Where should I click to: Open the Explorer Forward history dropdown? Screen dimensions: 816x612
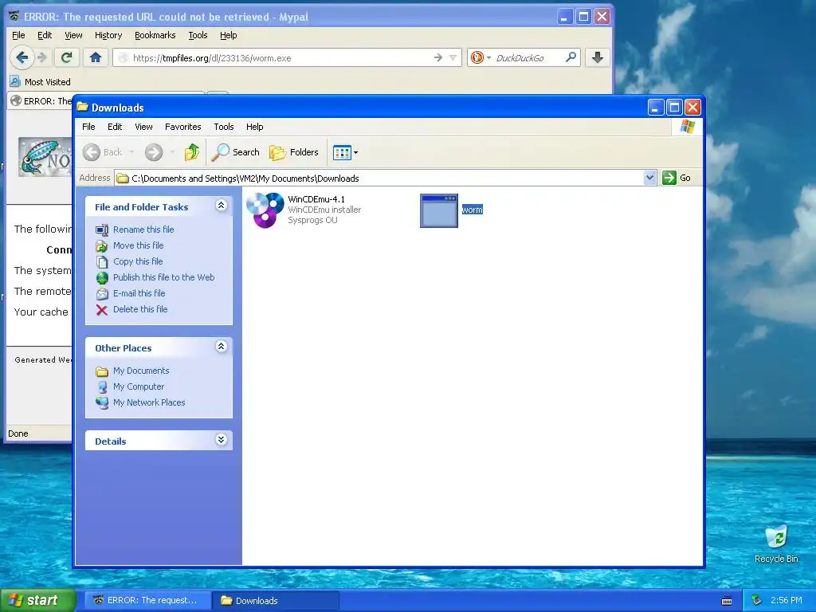[172, 152]
